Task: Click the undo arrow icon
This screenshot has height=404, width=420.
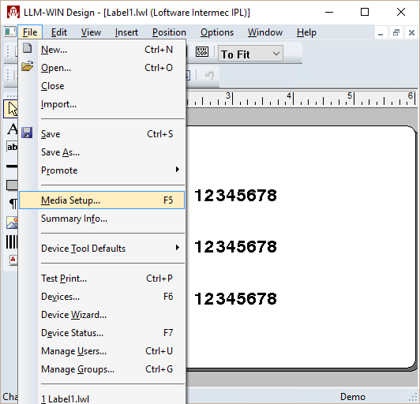Action: [x=209, y=76]
